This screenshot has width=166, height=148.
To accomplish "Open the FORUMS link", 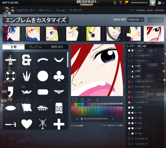I will (x=141, y=10).
